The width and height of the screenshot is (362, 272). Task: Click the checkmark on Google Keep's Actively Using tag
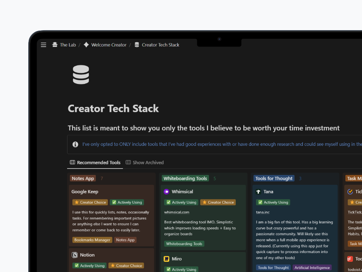[x=114, y=202]
